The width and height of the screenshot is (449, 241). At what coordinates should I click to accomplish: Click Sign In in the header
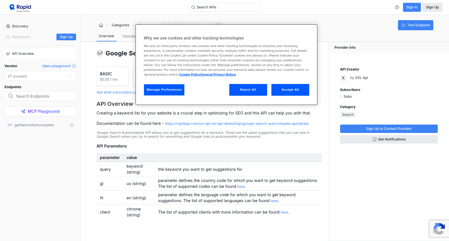pyautogui.click(x=412, y=7)
